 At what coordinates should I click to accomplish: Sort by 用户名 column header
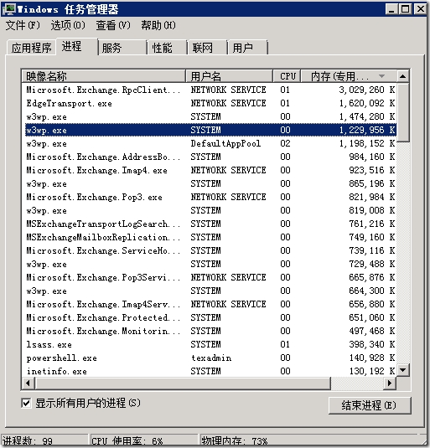(229, 76)
